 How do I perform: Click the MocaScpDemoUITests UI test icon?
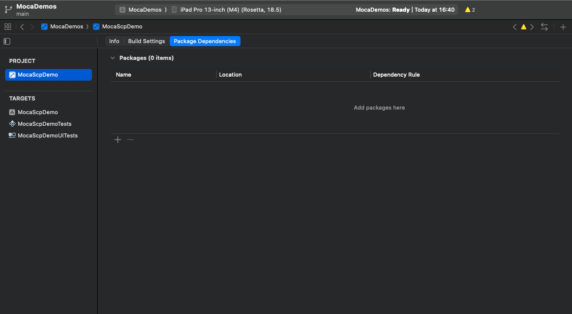pyautogui.click(x=12, y=135)
